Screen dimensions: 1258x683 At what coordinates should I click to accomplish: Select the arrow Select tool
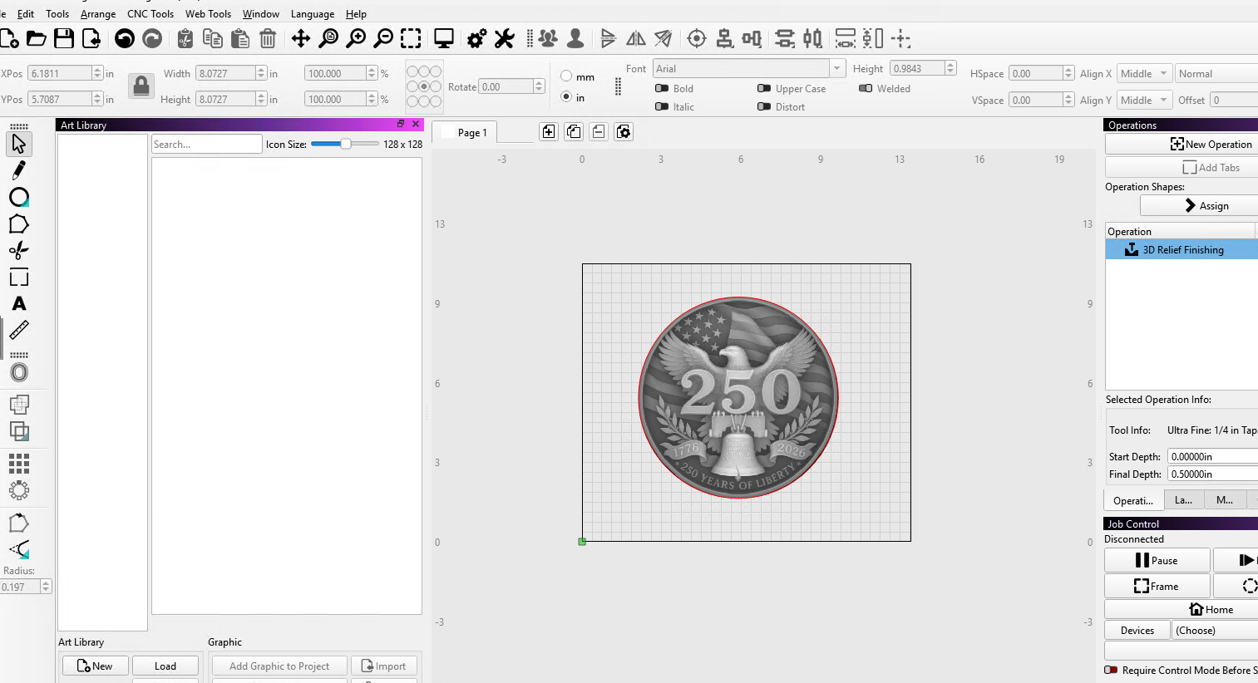pos(19,144)
